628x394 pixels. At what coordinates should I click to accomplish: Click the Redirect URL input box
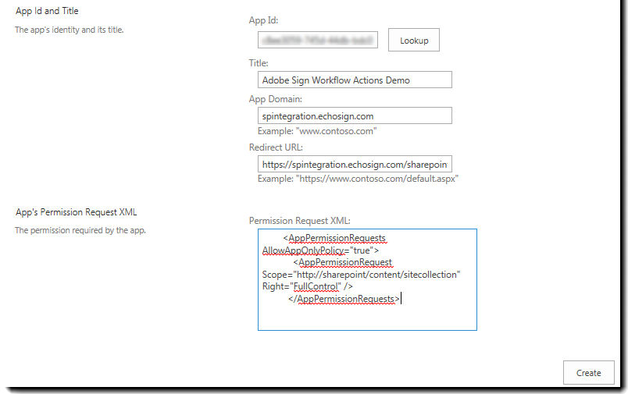click(355, 164)
